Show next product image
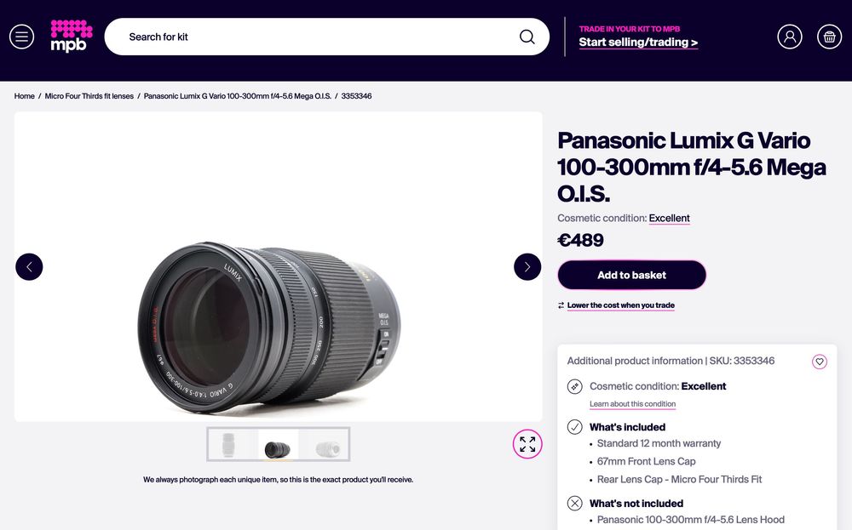Viewport: 852px width, 530px height. tap(527, 267)
